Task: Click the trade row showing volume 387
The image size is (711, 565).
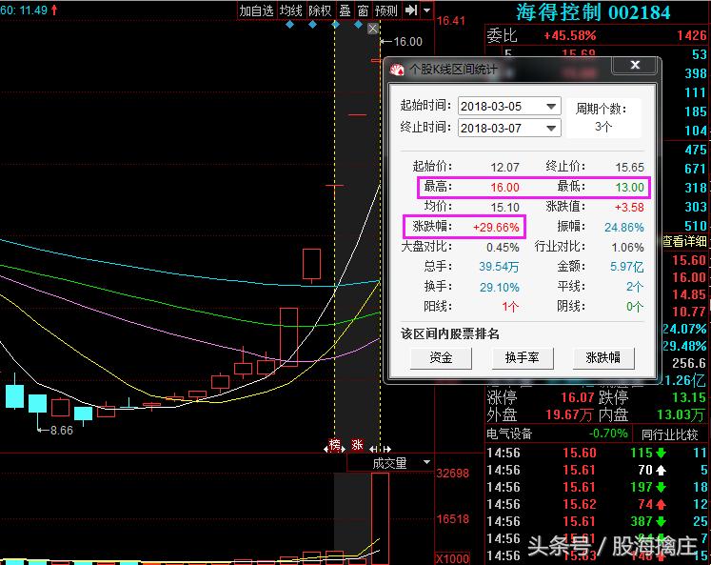Action: click(597, 521)
